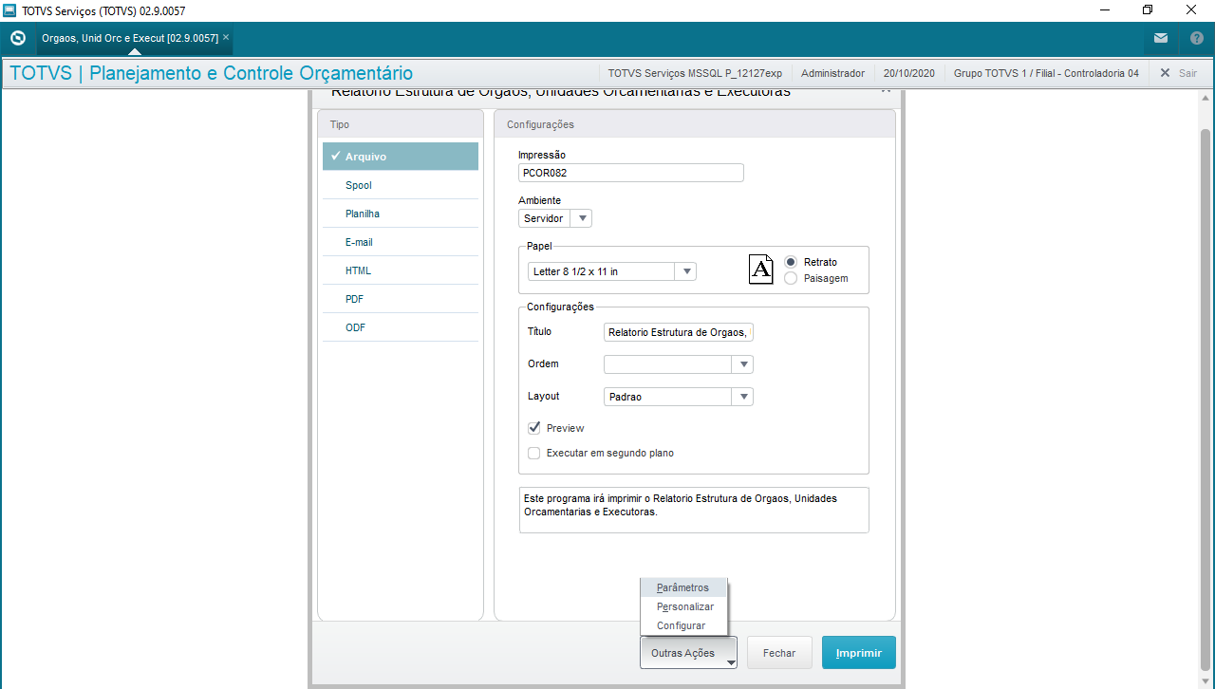Click the scrollbar up arrow

pos(1206,98)
